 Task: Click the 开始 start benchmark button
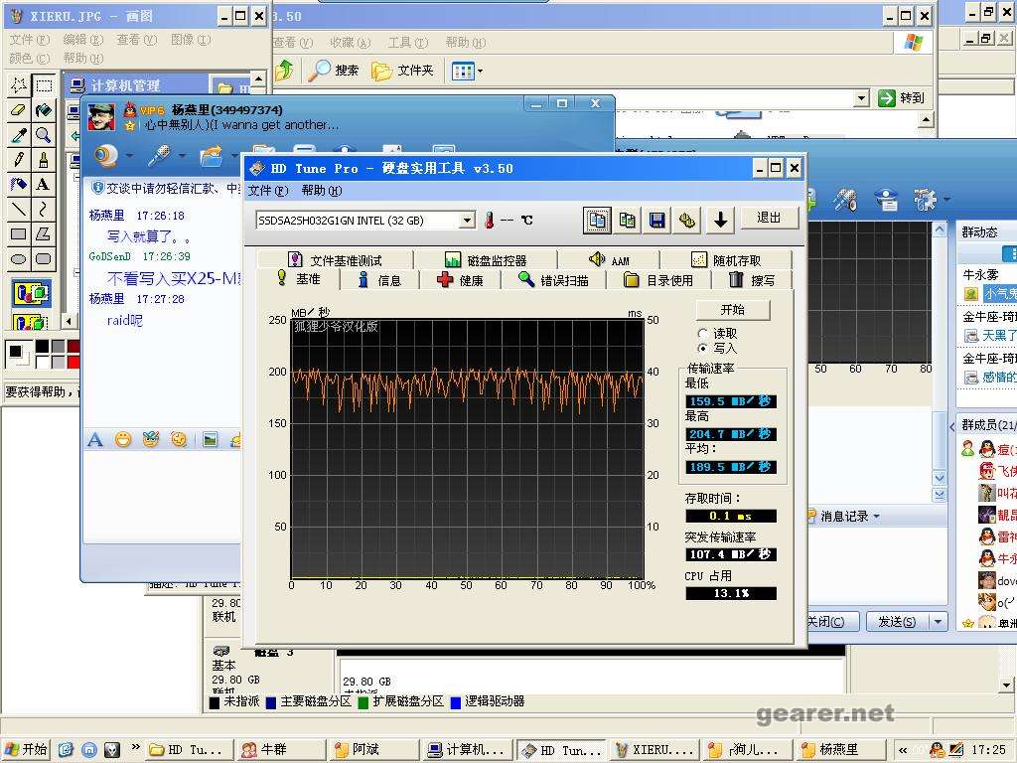(x=733, y=310)
